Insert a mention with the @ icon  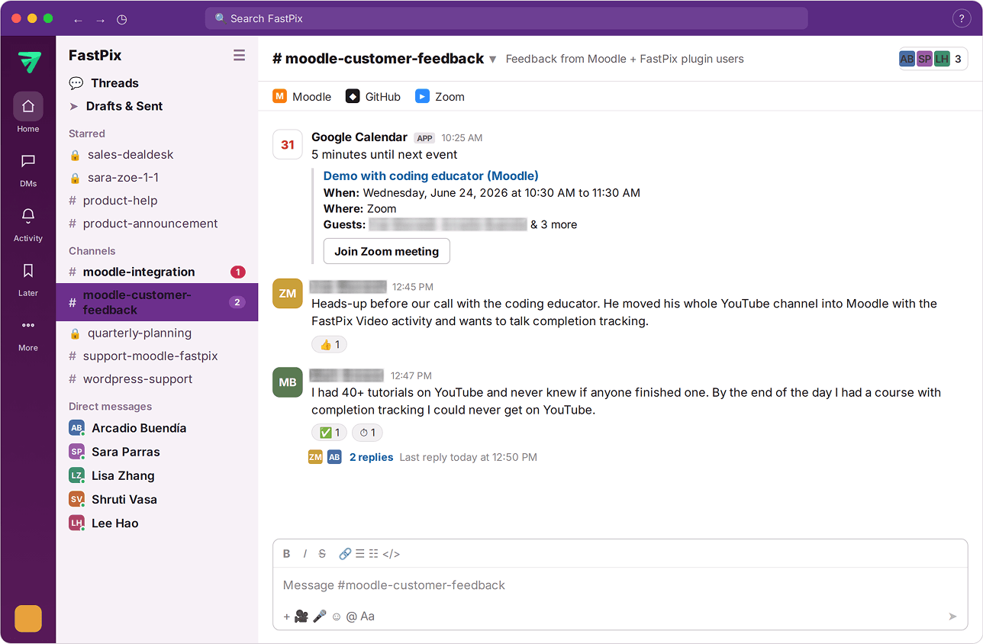coord(351,617)
